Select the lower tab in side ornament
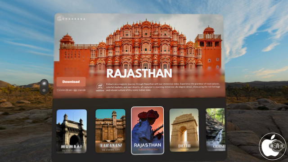288x162 pixels. click(x=44, y=90)
